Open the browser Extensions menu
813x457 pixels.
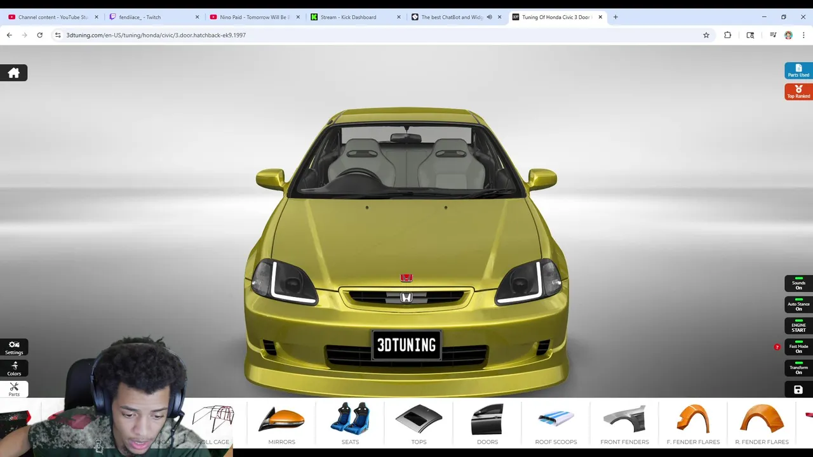coord(727,36)
